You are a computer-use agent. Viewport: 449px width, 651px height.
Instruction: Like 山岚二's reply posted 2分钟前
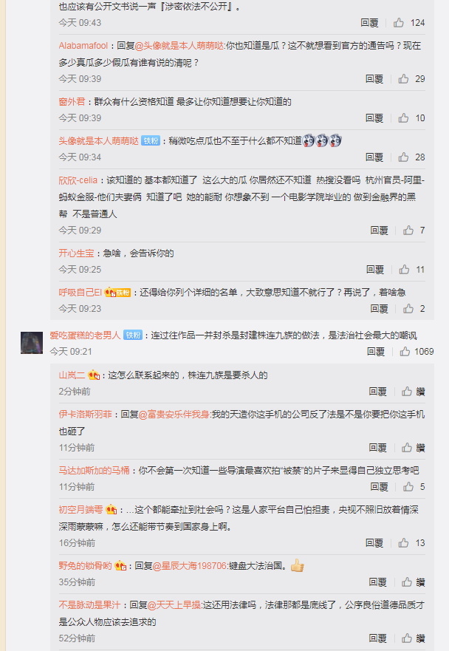click(x=407, y=392)
